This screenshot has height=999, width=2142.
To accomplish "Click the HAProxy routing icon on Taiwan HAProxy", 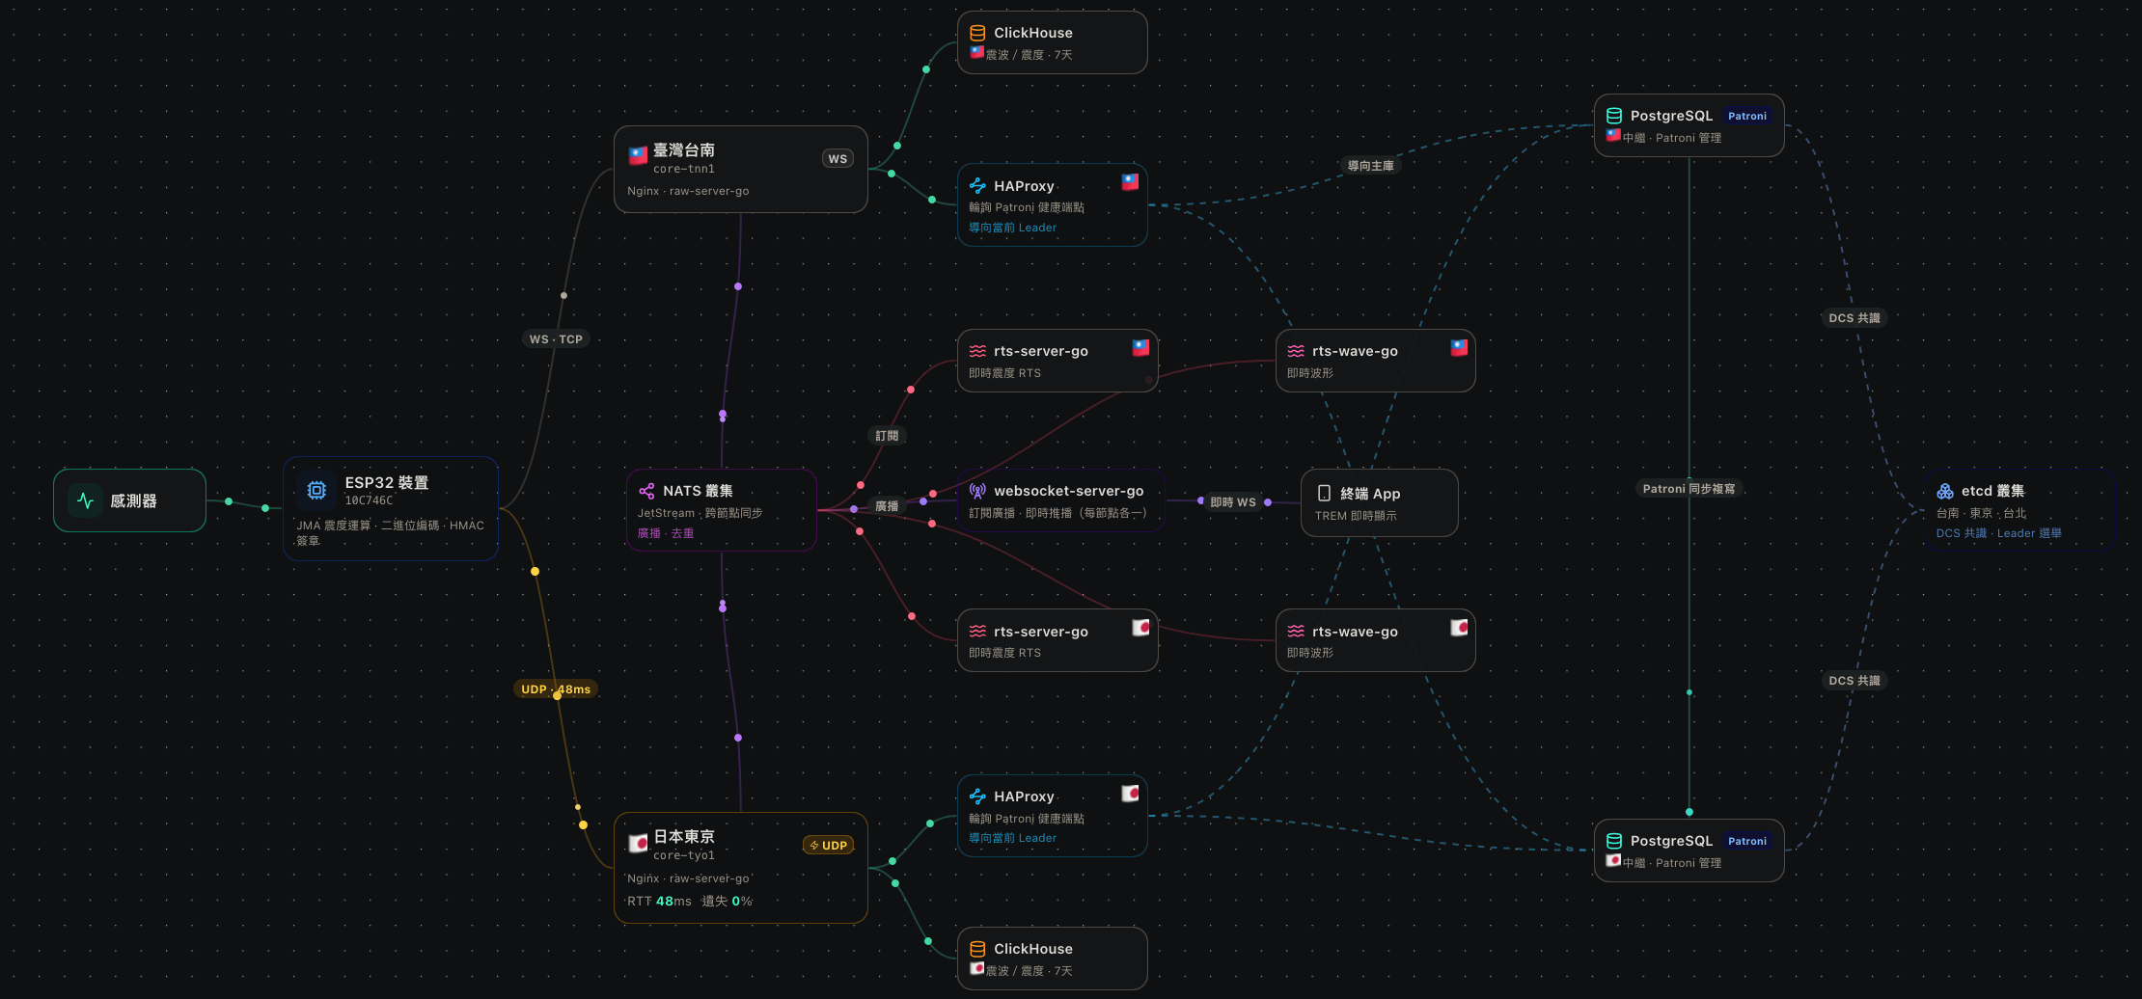I will point(977,186).
